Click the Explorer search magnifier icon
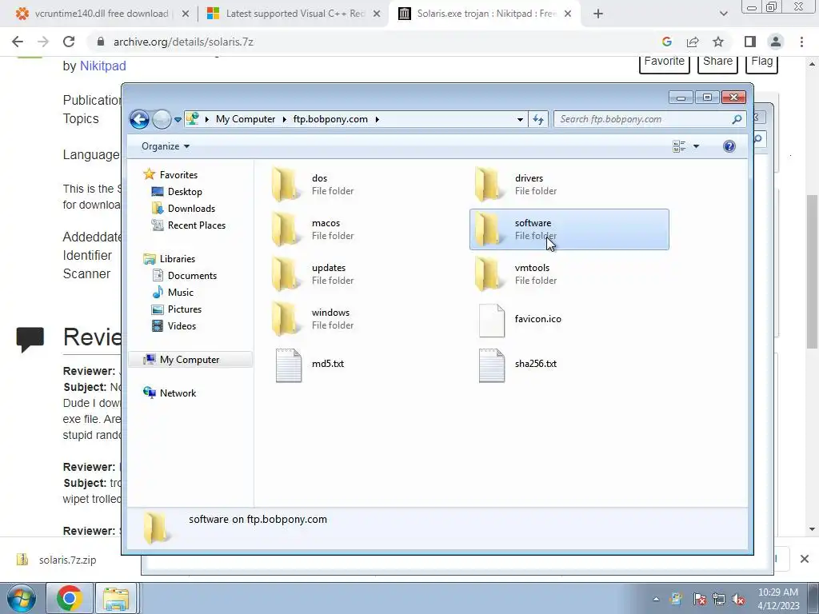 click(x=737, y=120)
